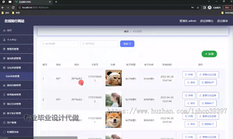Click the icon beside 路线攻略管理
233x139 pixels.
[x=4, y=85]
